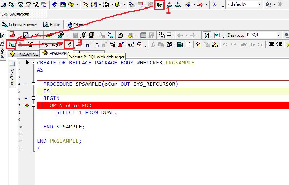Click the reload object from database icon

pos(110,35)
